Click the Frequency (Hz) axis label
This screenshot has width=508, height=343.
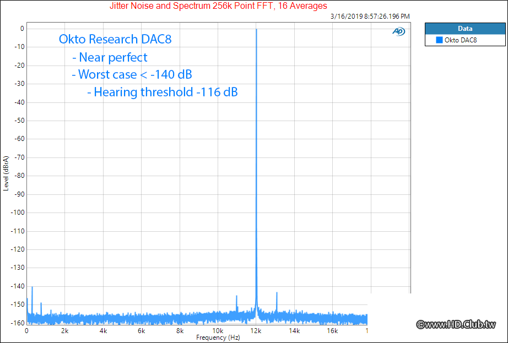[218, 337]
